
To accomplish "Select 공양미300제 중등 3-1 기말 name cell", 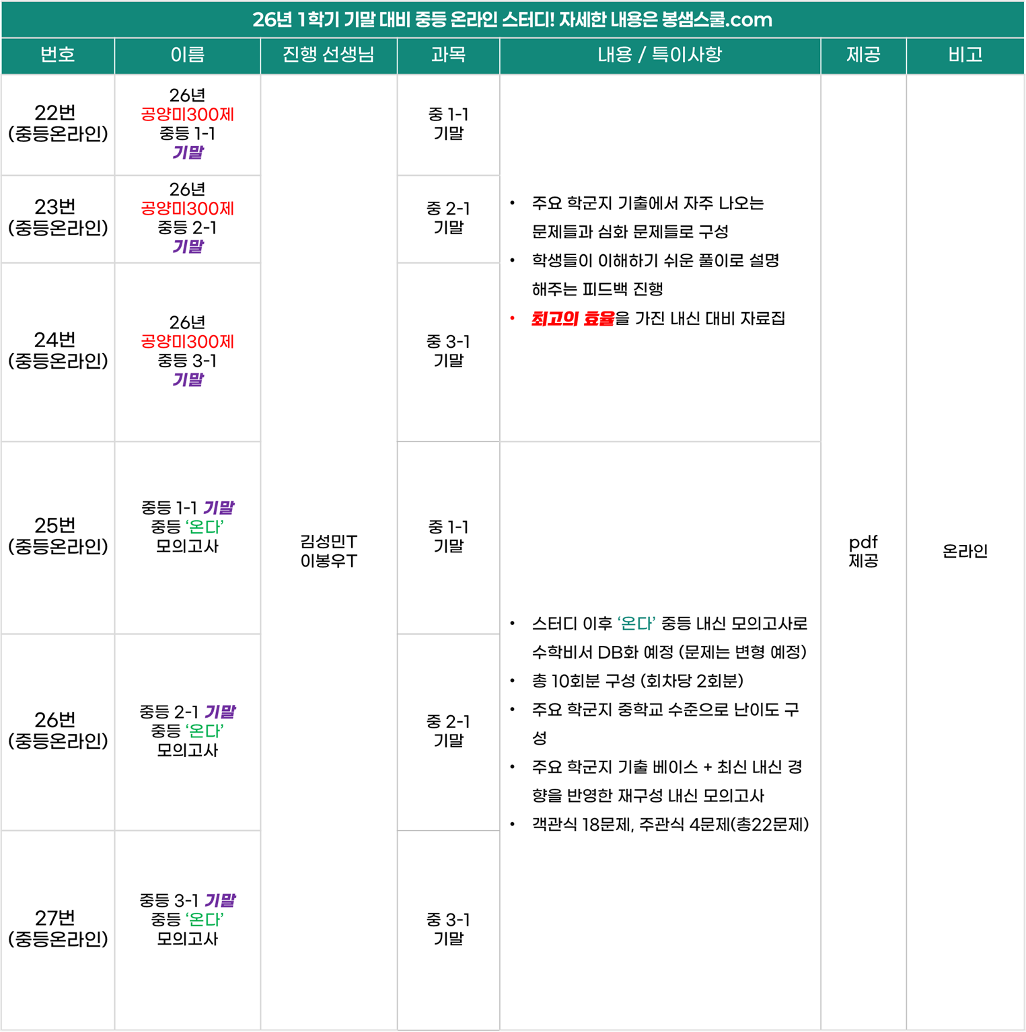I will click(x=188, y=353).
